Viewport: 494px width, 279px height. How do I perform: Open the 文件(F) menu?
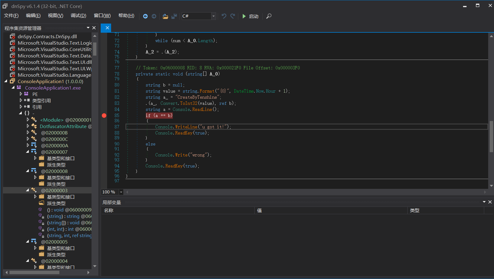click(11, 16)
